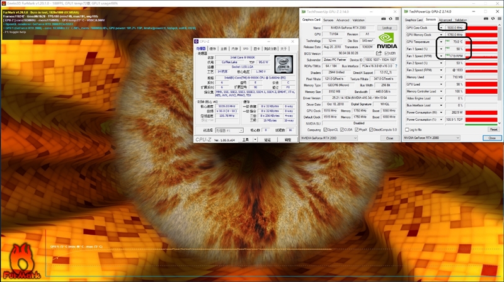Click the FurMark title bar app icon

[x=4, y=3]
